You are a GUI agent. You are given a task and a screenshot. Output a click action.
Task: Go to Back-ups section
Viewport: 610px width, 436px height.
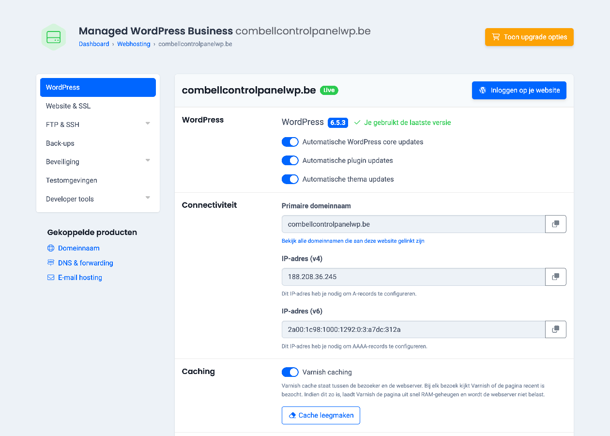pos(98,143)
